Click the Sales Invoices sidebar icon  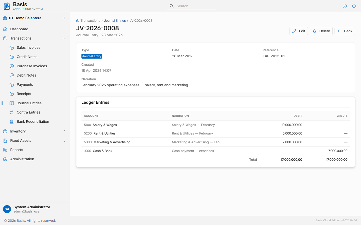(x=12, y=47)
